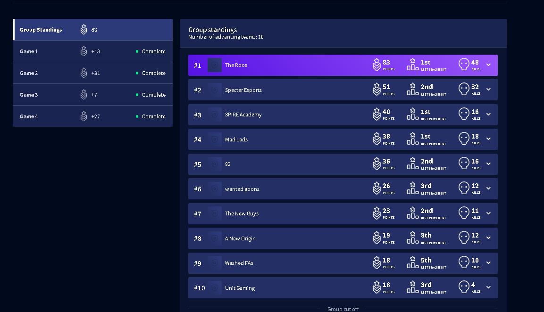This screenshot has width=544, height=312.
Task: Click SPIRE Academy team logo
Action: [214, 115]
